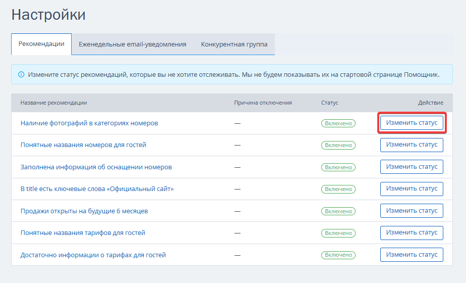This screenshot has height=283, width=466.
Task: Open the Рекомендации tab
Action: 41,44
